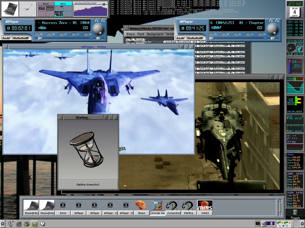
Task: Click the volume knob on Macross Zero MPlayer
Action: 99,29
